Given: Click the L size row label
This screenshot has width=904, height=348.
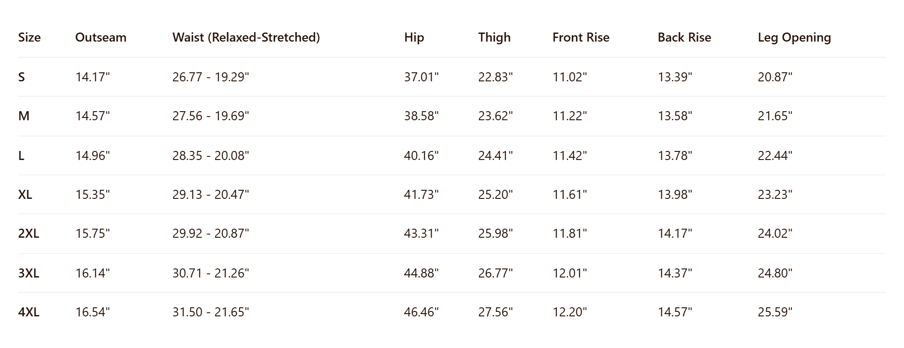Looking at the screenshot, I should (x=21, y=155).
